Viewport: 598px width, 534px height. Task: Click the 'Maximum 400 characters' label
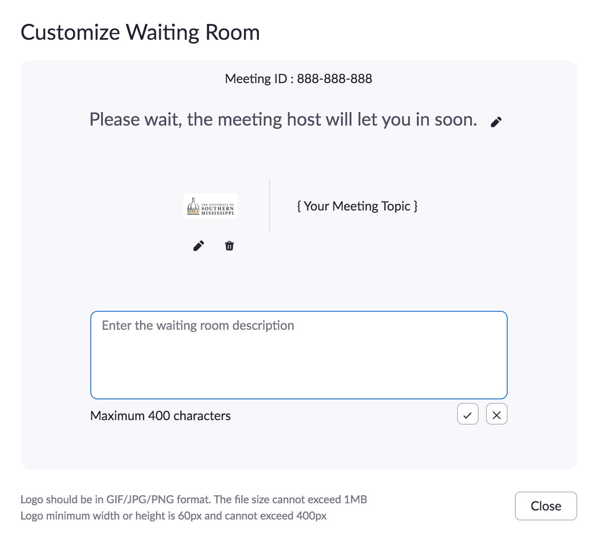coord(160,416)
